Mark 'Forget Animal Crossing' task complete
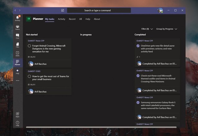Image resolution: width=198 pixels, height=136 pixels. [x=29, y=46]
